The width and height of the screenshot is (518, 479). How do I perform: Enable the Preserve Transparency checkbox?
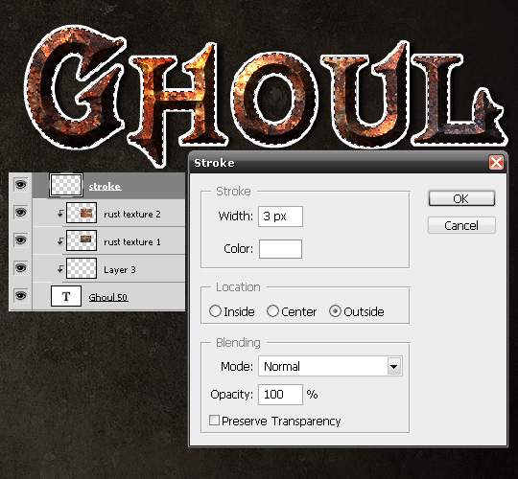point(214,421)
